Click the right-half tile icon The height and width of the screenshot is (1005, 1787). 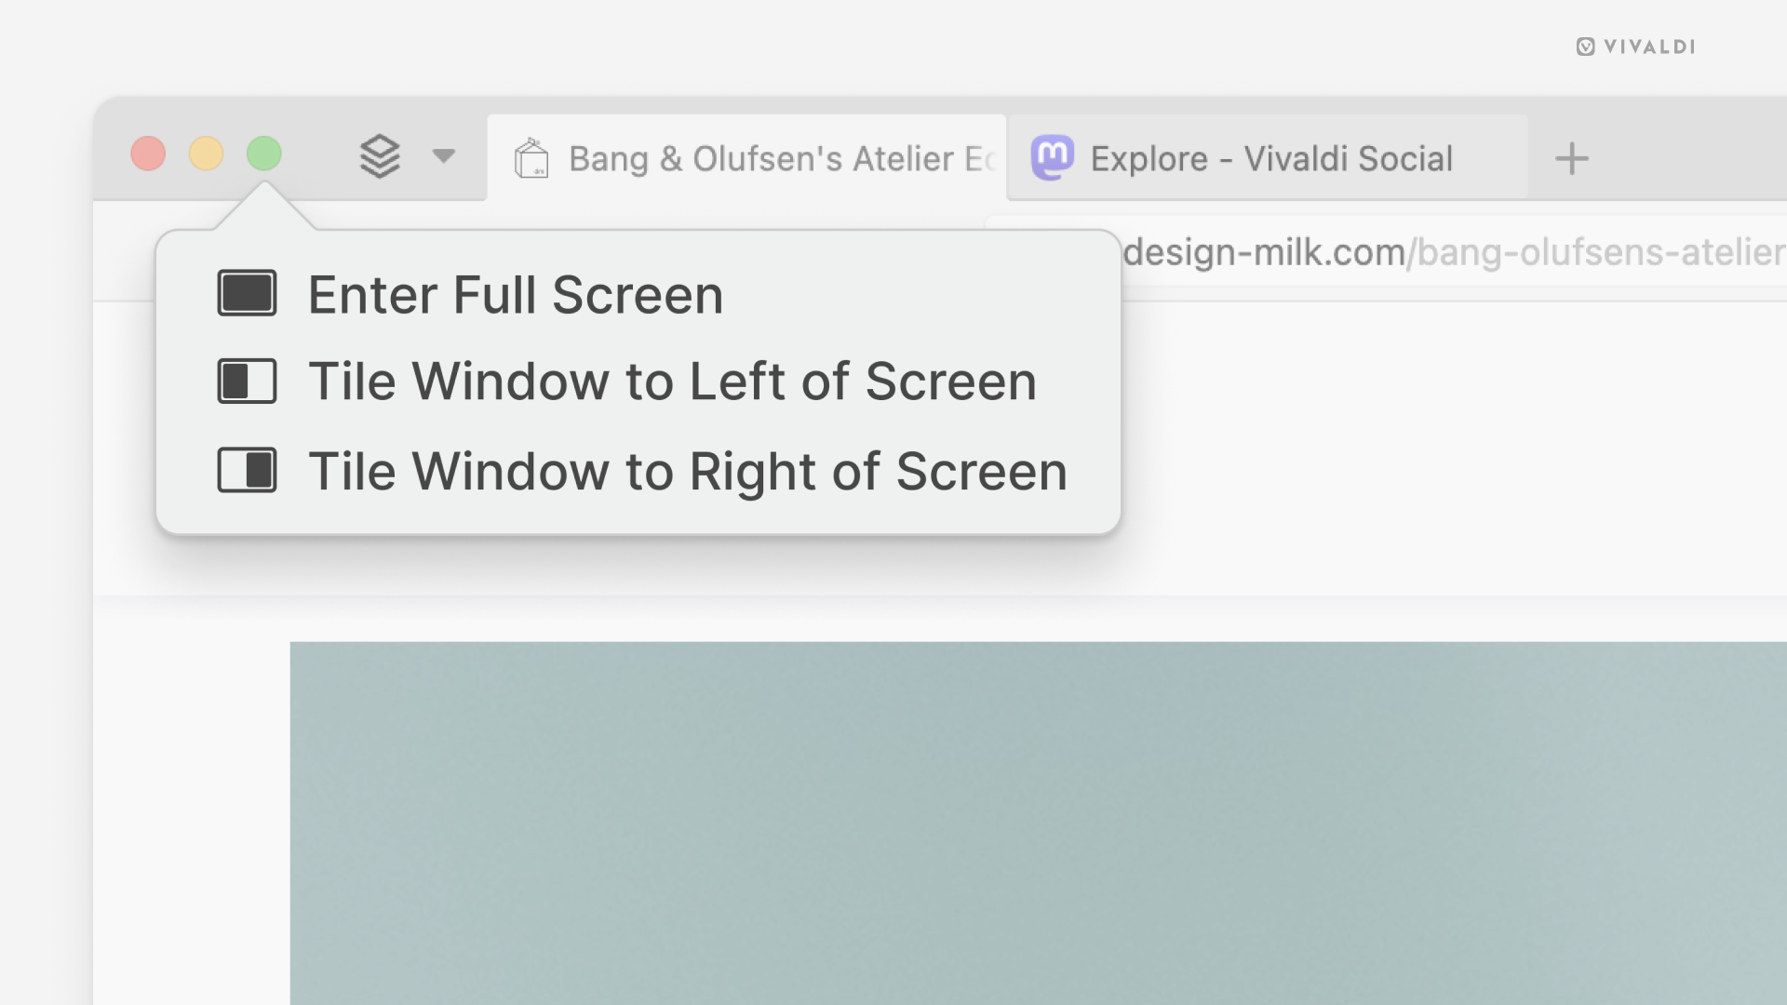tap(247, 470)
